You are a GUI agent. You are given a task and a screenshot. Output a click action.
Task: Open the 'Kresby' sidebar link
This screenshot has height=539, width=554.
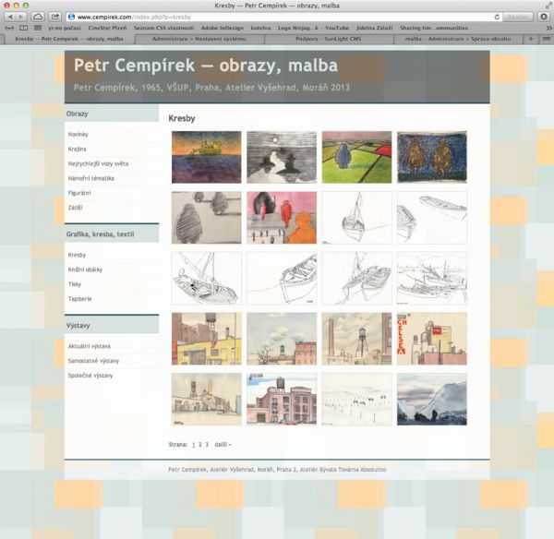pos(77,255)
